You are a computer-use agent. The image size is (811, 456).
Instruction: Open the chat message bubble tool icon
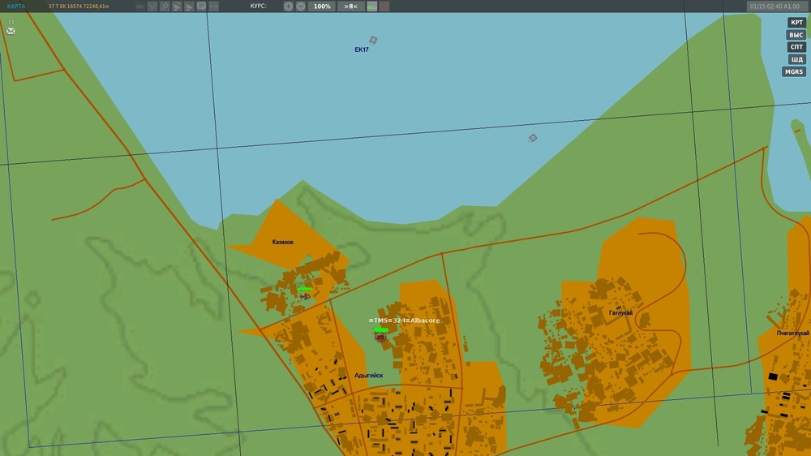coord(201,6)
